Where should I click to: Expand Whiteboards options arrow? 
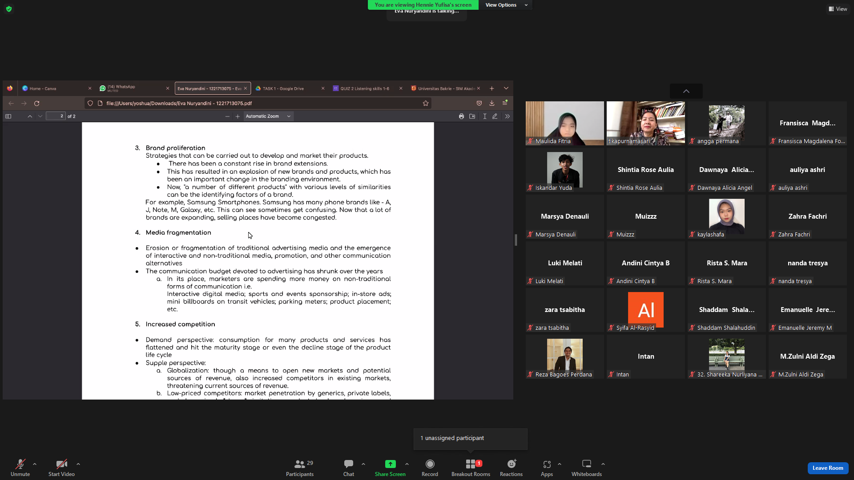tap(603, 464)
